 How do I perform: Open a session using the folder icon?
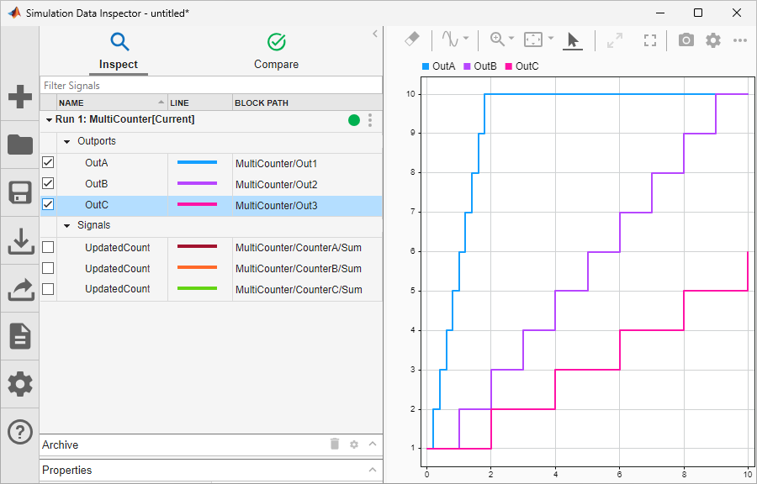[x=19, y=145]
